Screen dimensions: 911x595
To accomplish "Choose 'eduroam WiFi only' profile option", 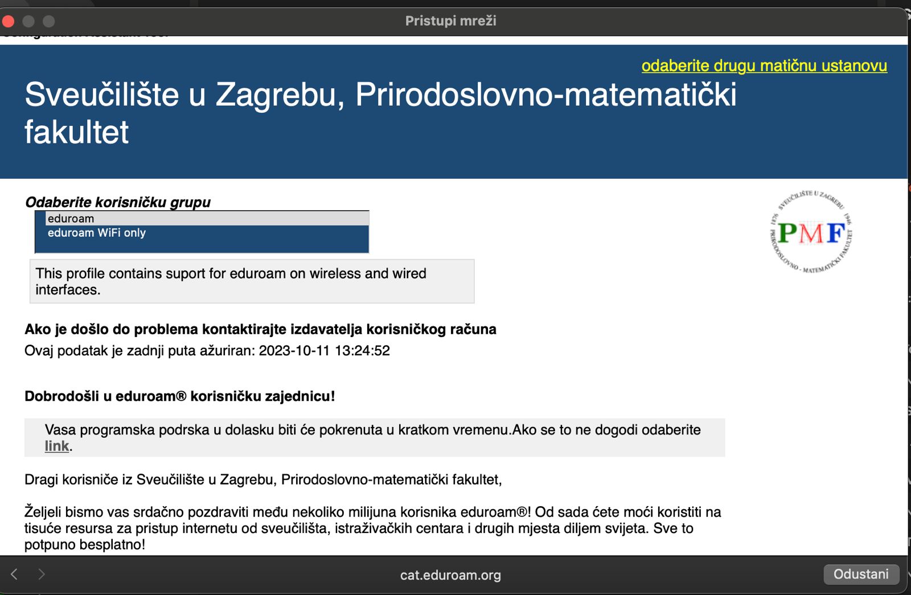I will [x=97, y=233].
